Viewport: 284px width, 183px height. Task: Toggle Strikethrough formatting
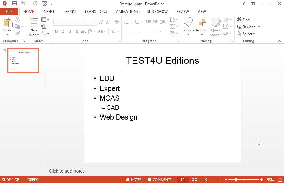pyautogui.click(x=84, y=31)
